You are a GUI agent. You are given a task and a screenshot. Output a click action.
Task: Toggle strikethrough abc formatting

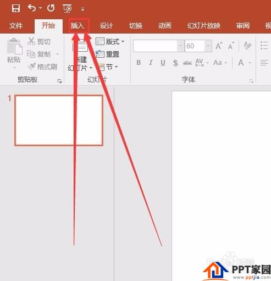pyautogui.click(x=187, y=63)
